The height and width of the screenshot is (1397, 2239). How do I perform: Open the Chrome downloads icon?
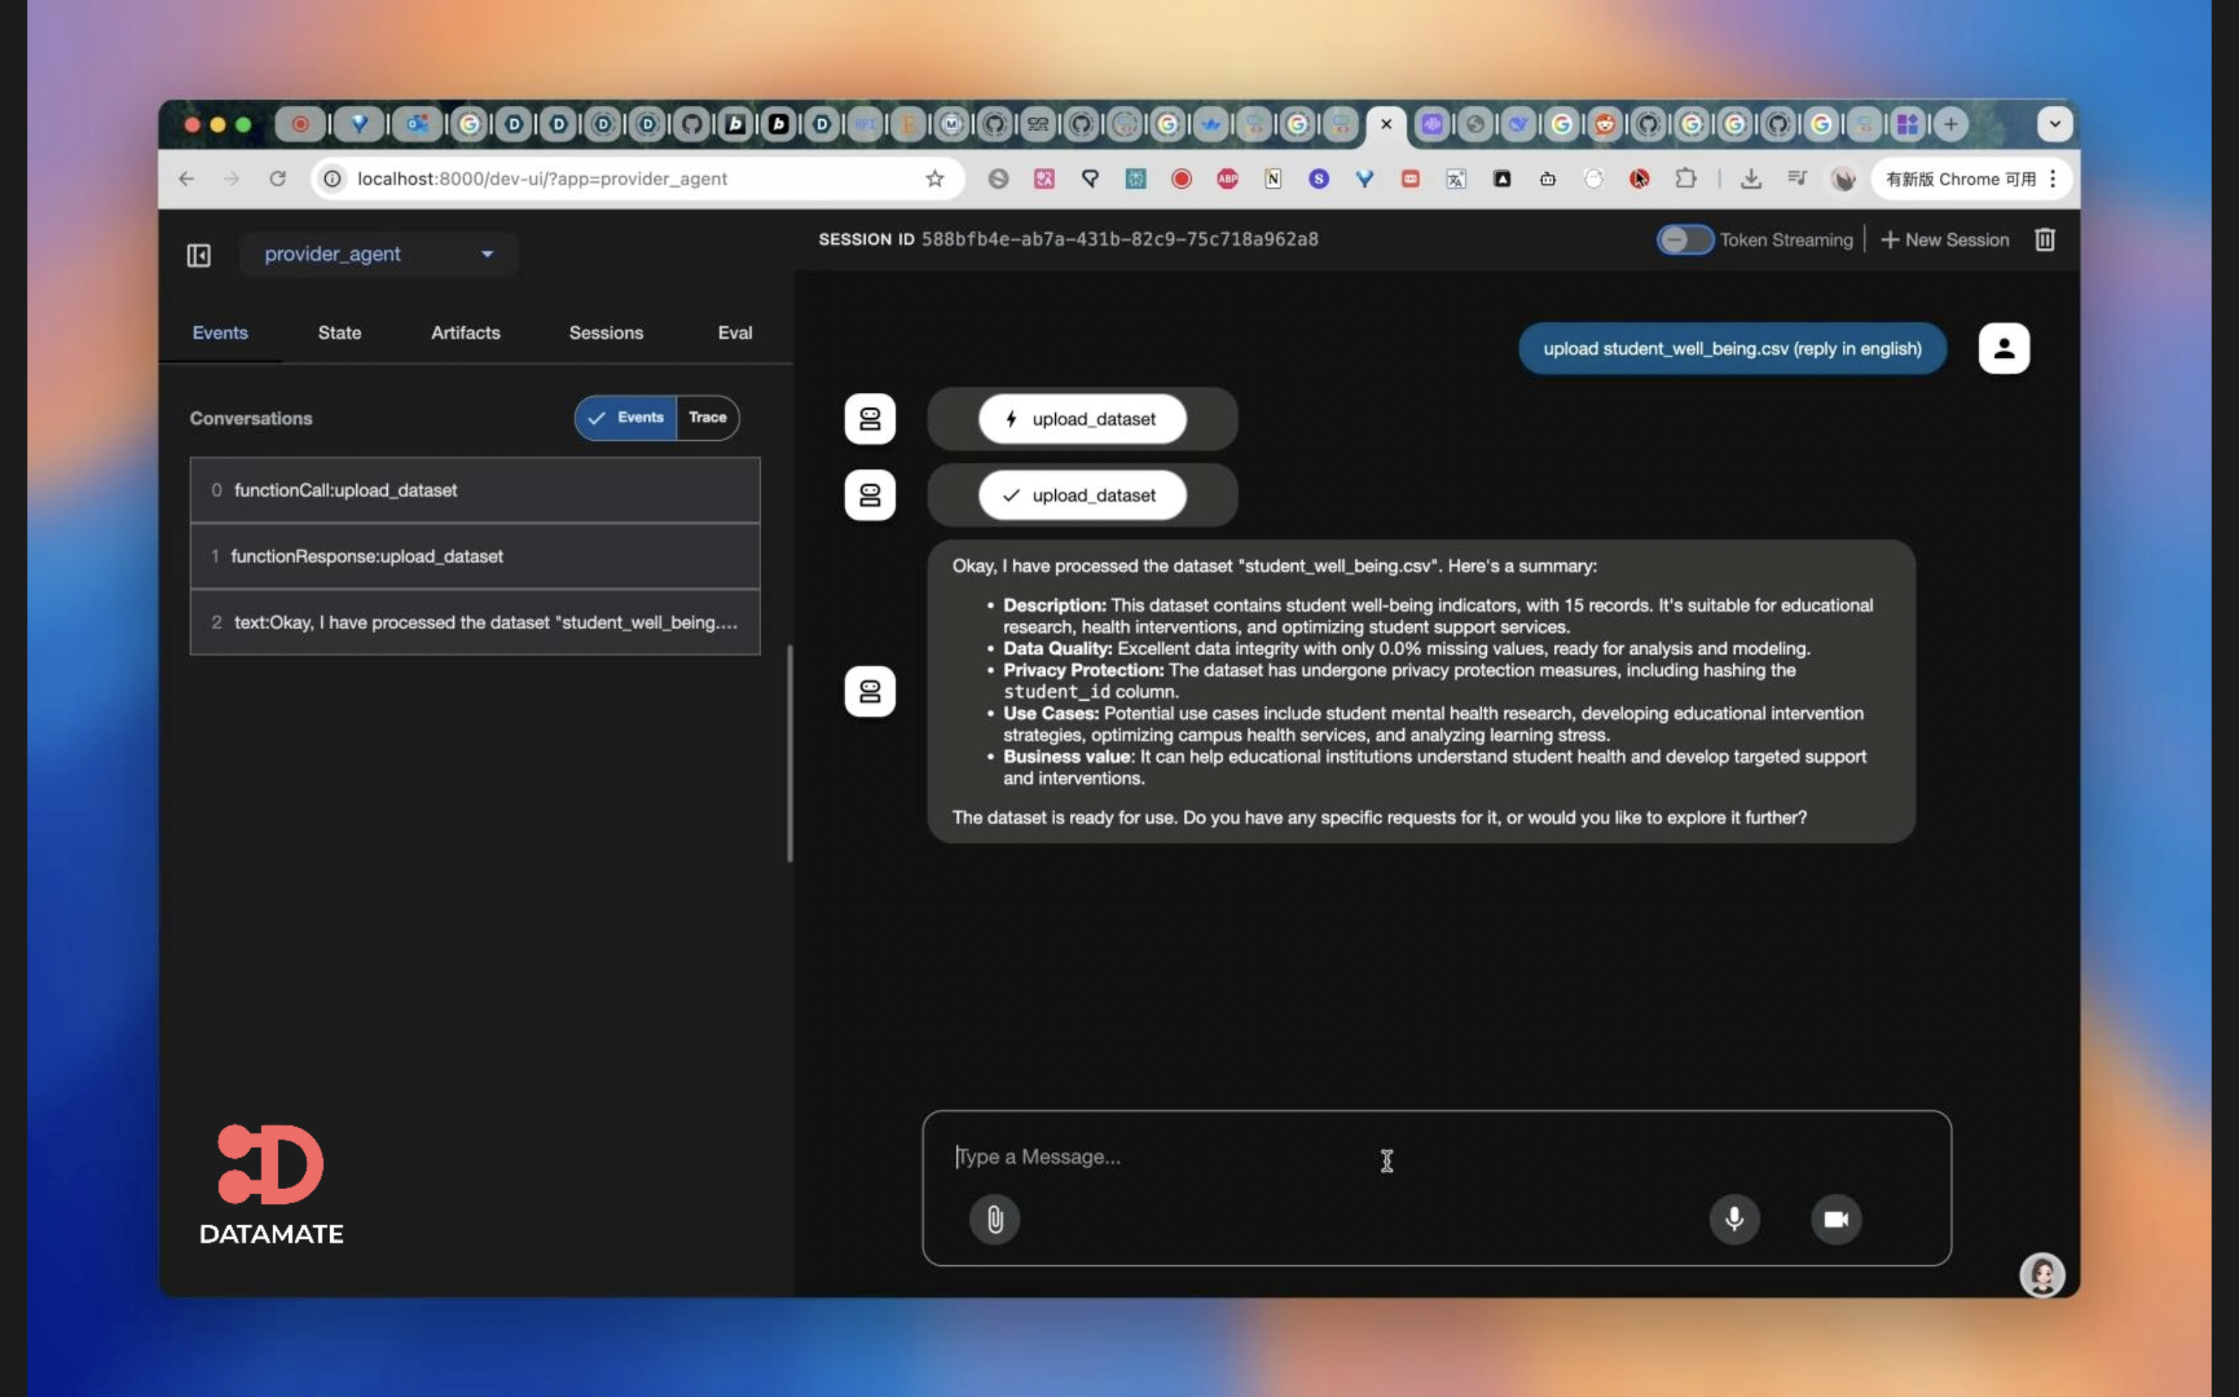pos(1750,178)
